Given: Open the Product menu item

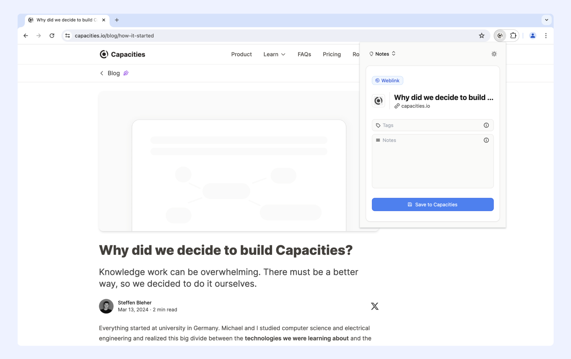Looking at the screenshot, I should (241, 54).
